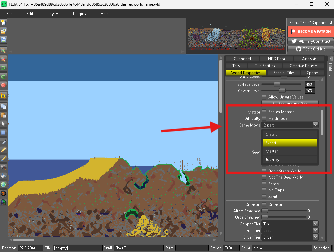334x252 pixels.
Task: Select the Hammer tool
Action: click(x=3, y=167)
